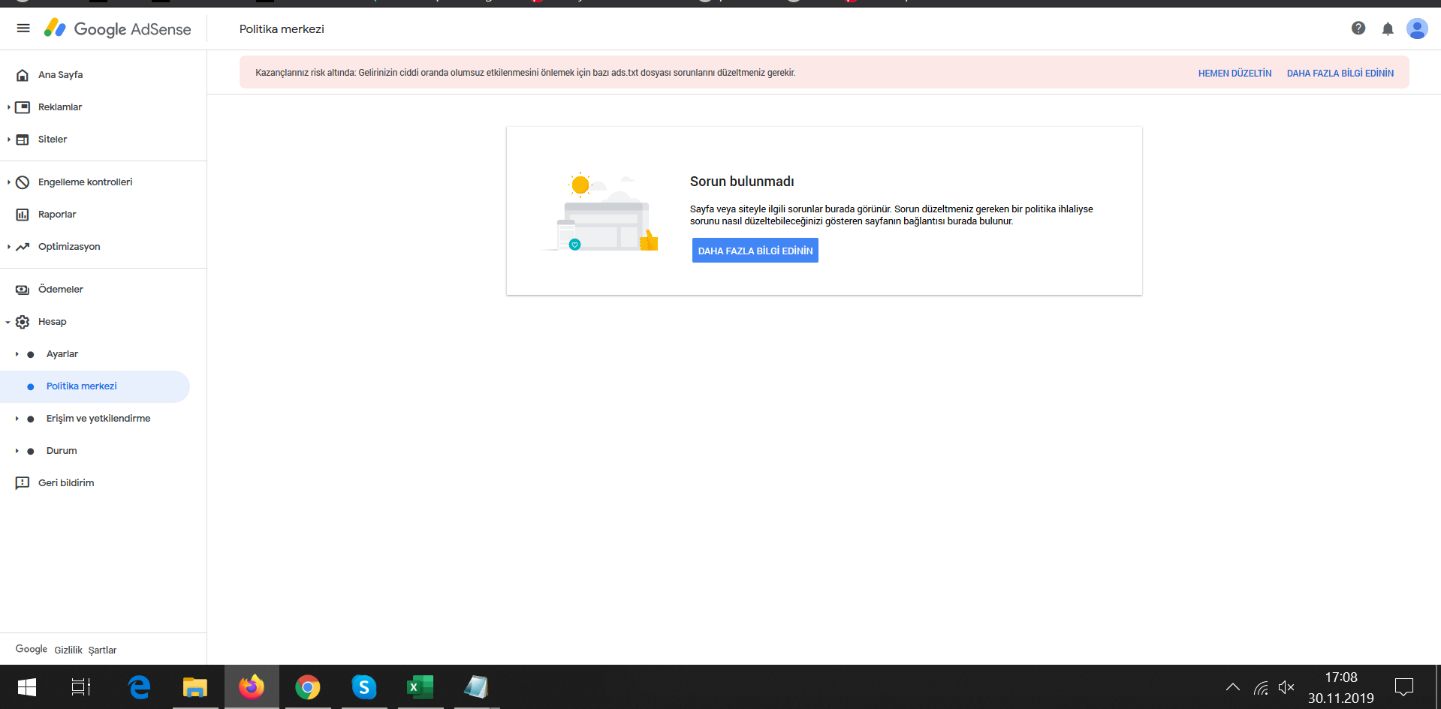The width and height of the screenshot is (1441, 709).
Task: Open the hamburger main menu
Action: click(x=23, y=29)
